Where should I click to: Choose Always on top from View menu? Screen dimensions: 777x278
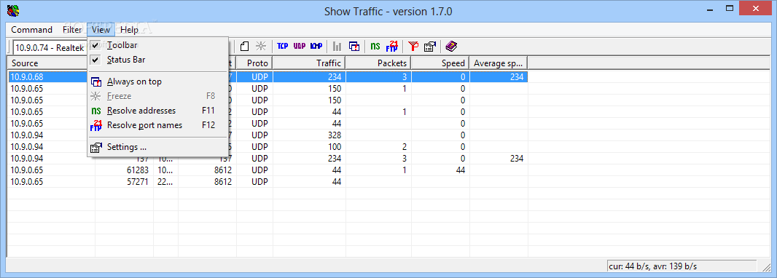(157, 82)
